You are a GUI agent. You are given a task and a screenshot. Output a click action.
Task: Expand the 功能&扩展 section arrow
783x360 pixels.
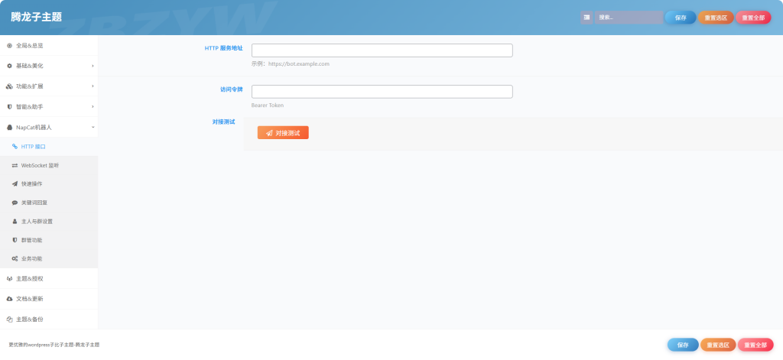(93, 86)
